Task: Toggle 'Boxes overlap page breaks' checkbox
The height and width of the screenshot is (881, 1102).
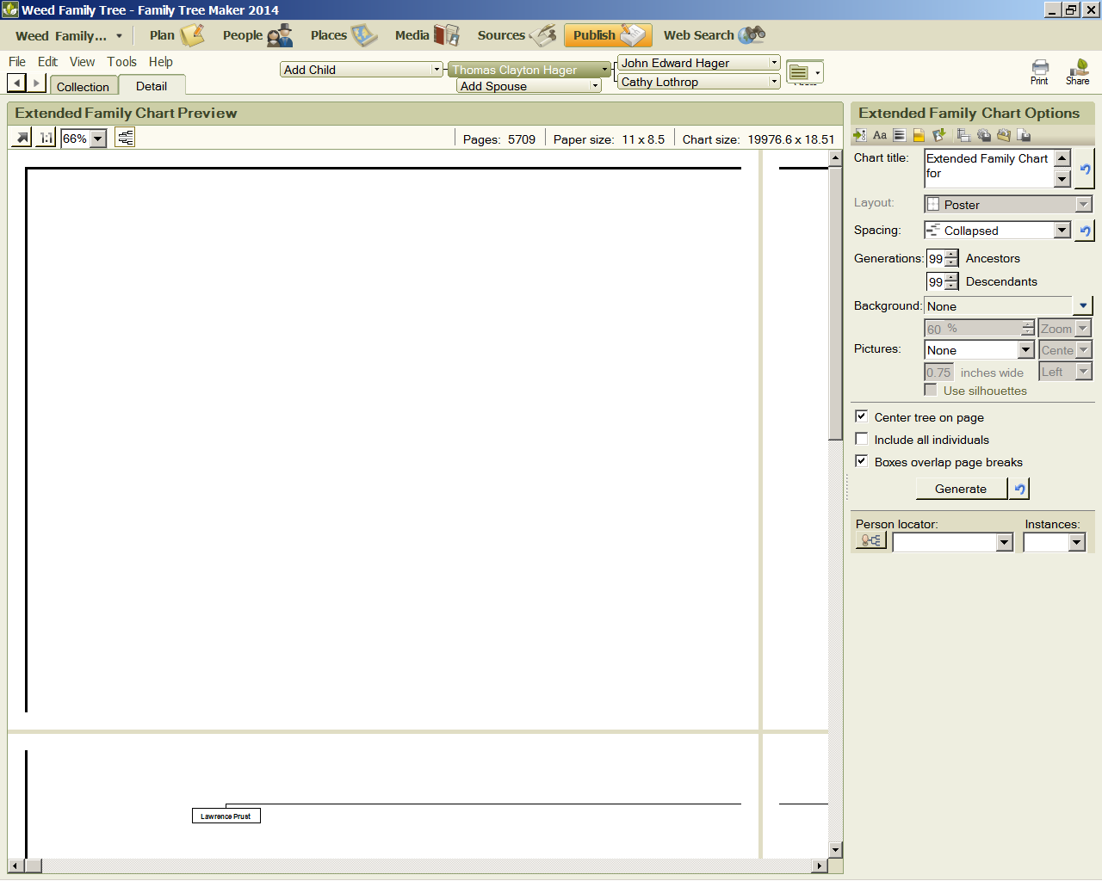Action: coord(861,461)
